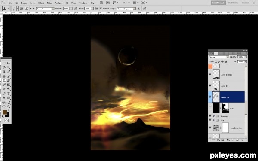Screen dimensions: 258x161
Task: Open the layer blend mode dropdown
Action: (218, 57)
